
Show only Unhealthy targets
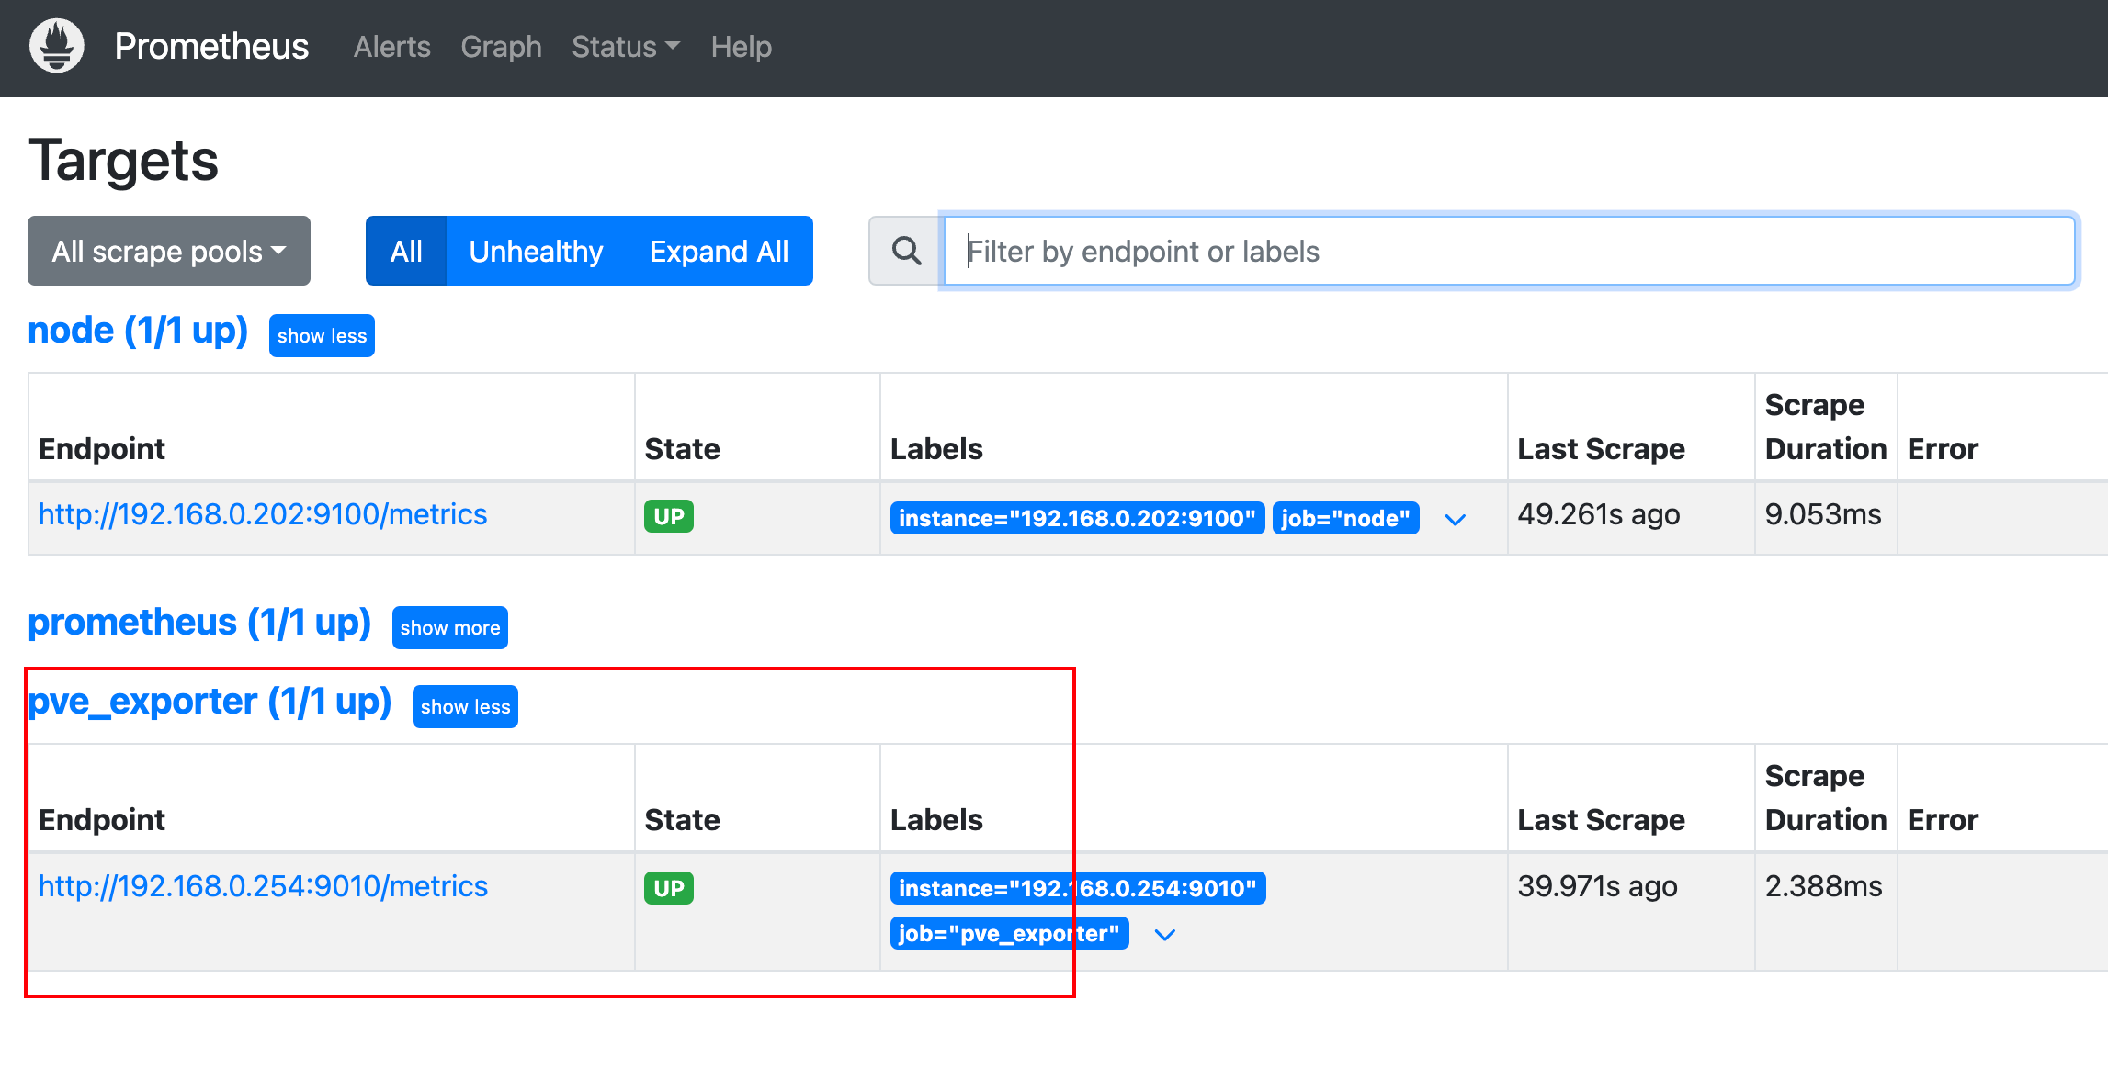click(x=536, y=251)
